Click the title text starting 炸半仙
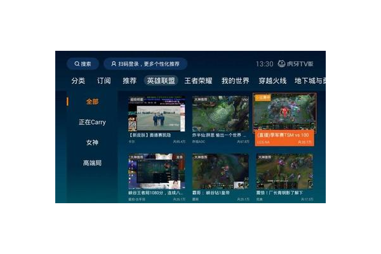The width and height of the screenshot is (381, 254). [x=220, y=135]
